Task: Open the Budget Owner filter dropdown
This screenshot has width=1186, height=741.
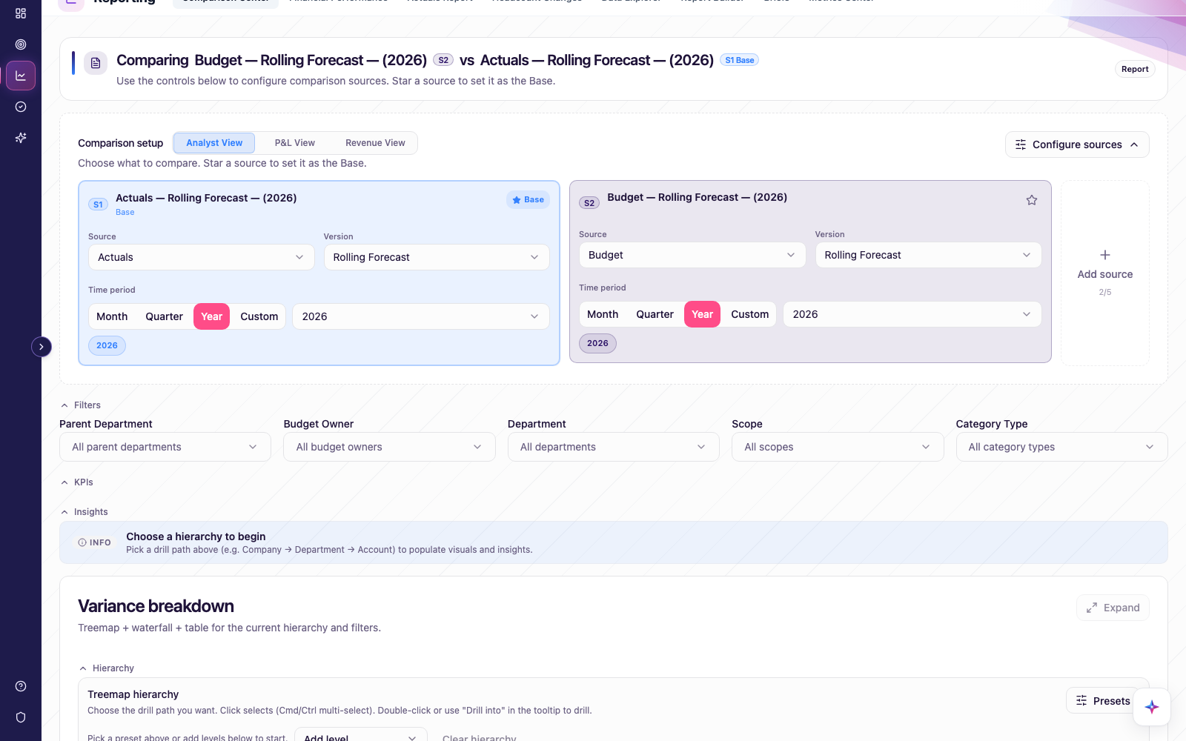Action: pos(389,447)
